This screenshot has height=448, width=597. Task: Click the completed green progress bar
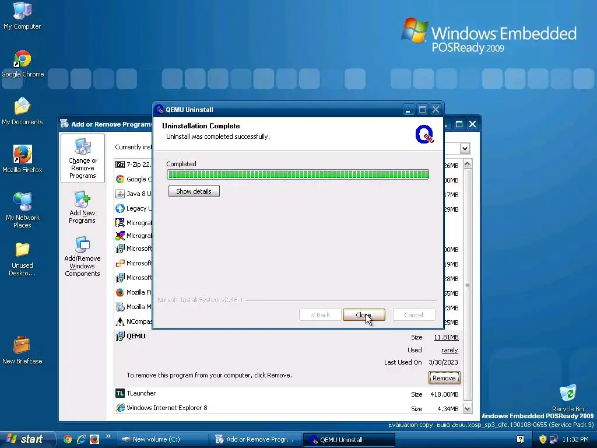tap(298, 174)
